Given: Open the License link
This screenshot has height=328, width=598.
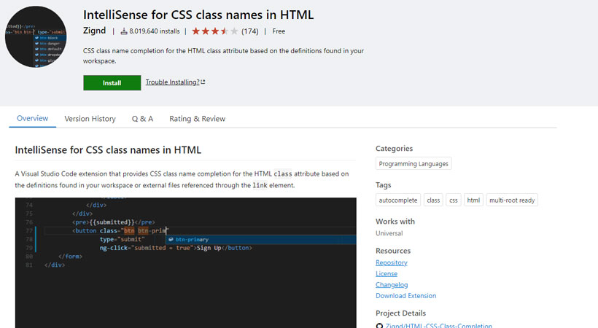Looking at the screenshot, I should (387, 274).
